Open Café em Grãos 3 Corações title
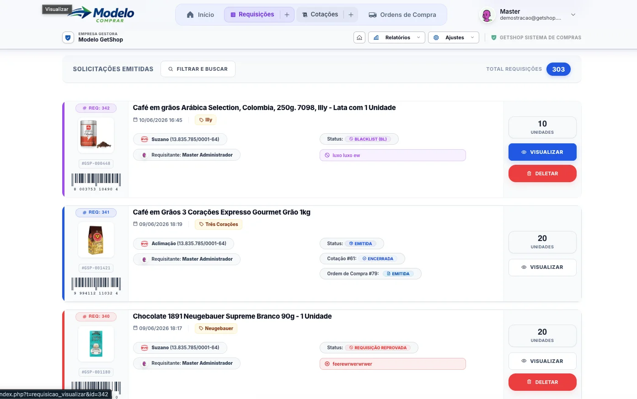The image size is (637, 399). 222,212
